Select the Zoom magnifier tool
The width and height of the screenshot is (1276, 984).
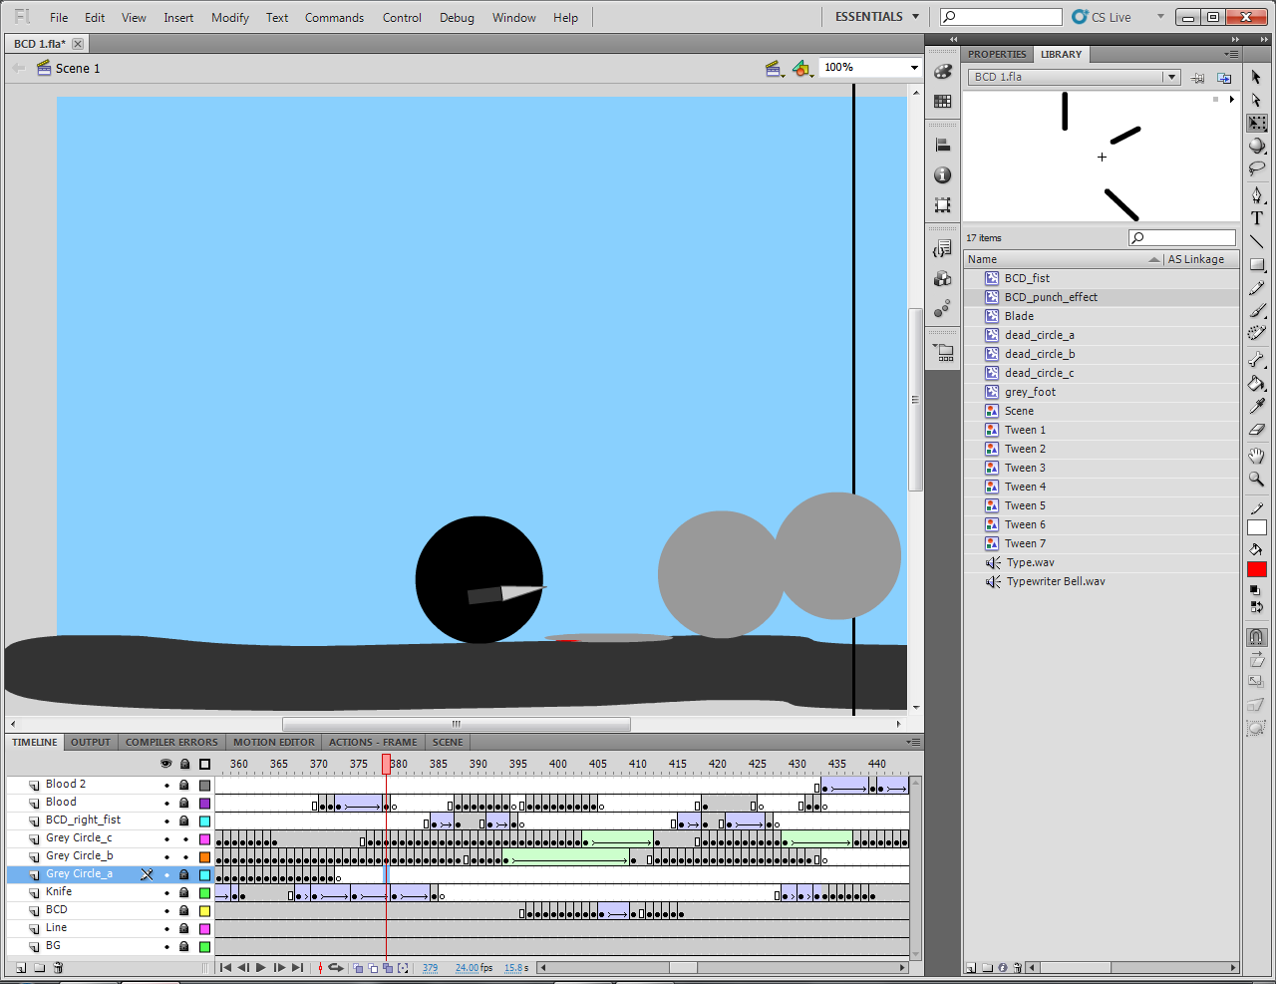1256,479
